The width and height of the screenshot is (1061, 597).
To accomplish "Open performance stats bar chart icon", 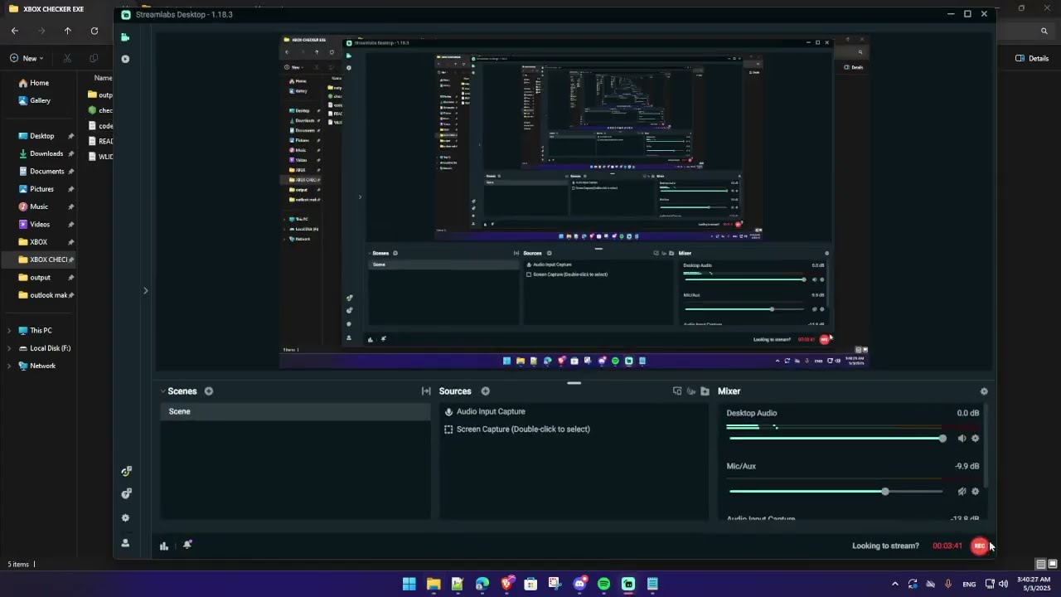I will [164, 546].
